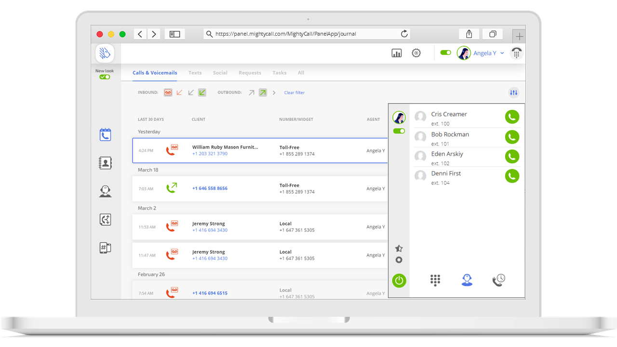Open the journal calendar-phone sidebar icon
Screen dimensions: 617x347
click(105, 135)
